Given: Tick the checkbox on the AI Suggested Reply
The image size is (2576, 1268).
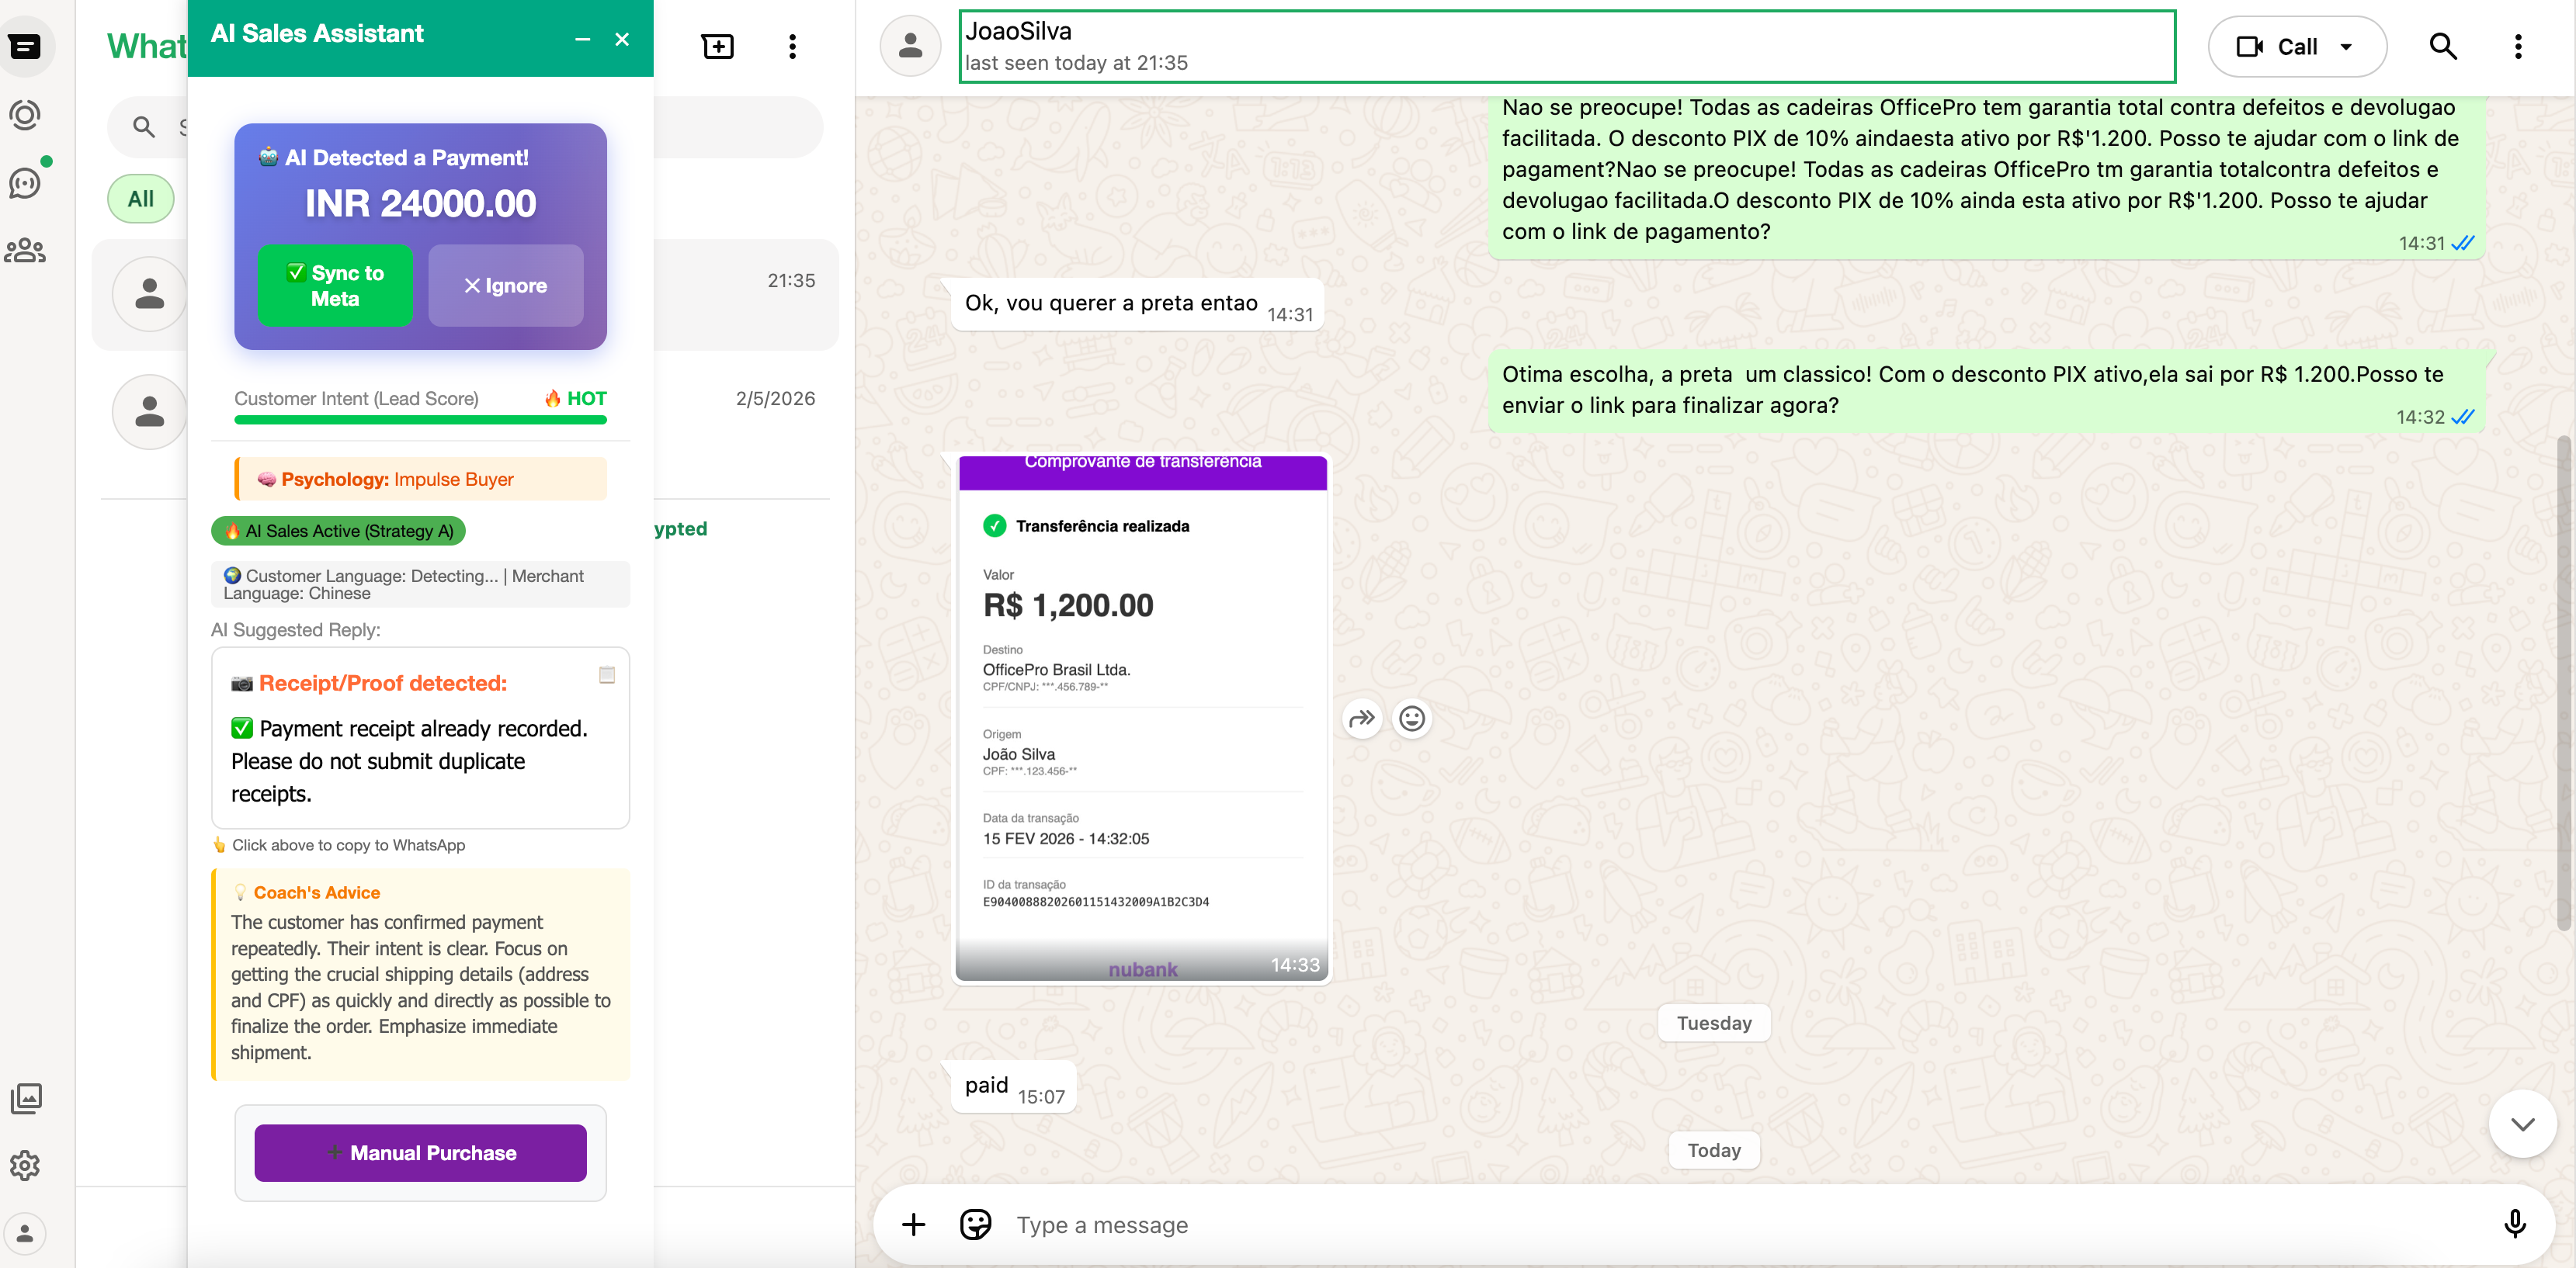Looking at the screenshot, I should (607, 674).
